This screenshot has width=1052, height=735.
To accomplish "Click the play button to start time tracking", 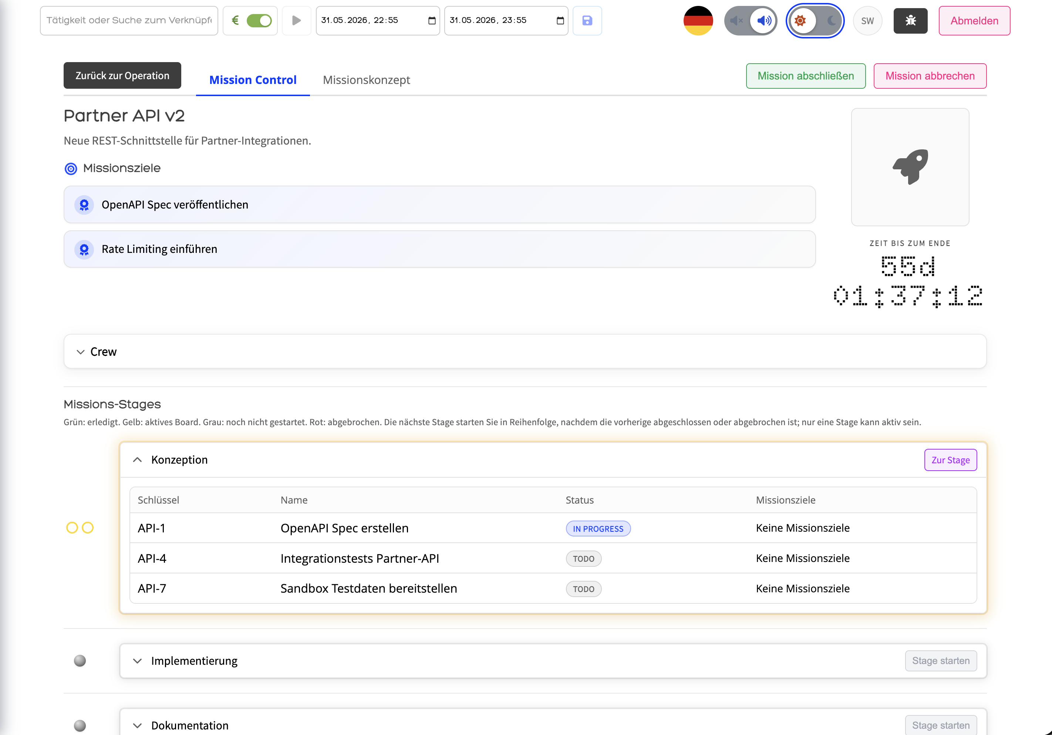I will (x=296, y=21).
